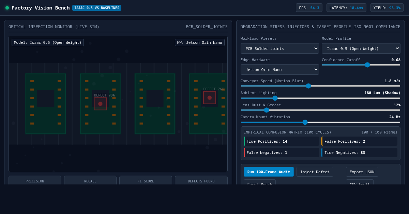Click the 1.8 m/s speed value

tap(393, 81)
